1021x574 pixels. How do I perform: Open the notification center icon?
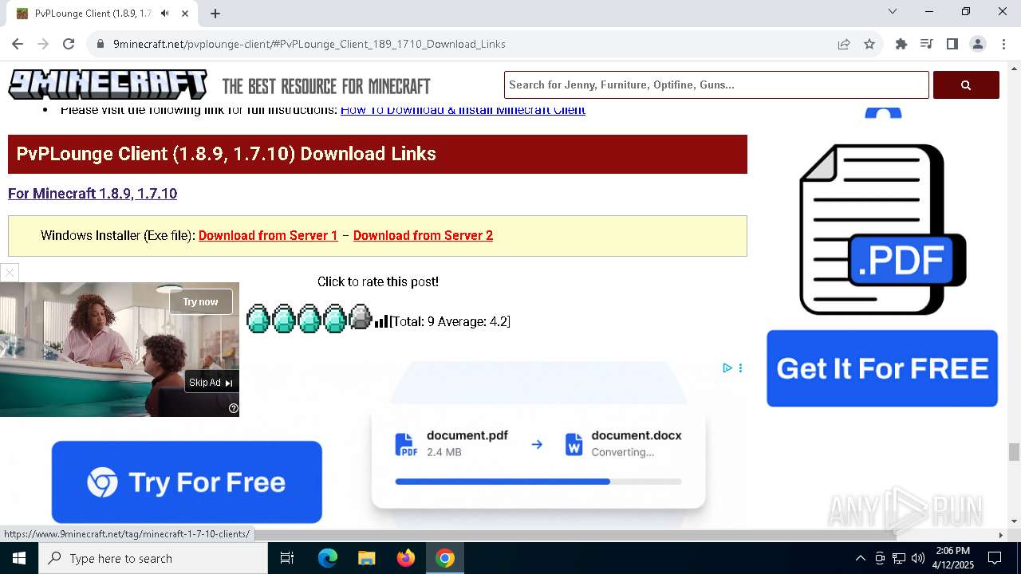(x=995, y=558)
